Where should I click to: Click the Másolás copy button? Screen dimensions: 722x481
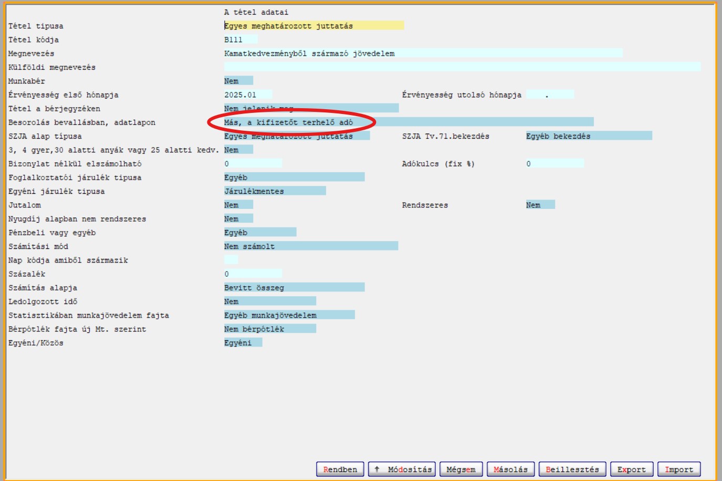point(510,469)
